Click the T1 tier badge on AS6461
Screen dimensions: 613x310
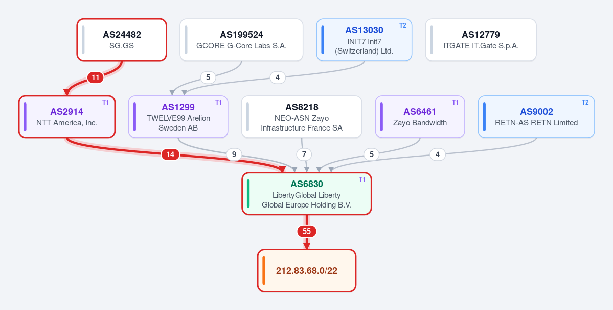coord(455,102)
